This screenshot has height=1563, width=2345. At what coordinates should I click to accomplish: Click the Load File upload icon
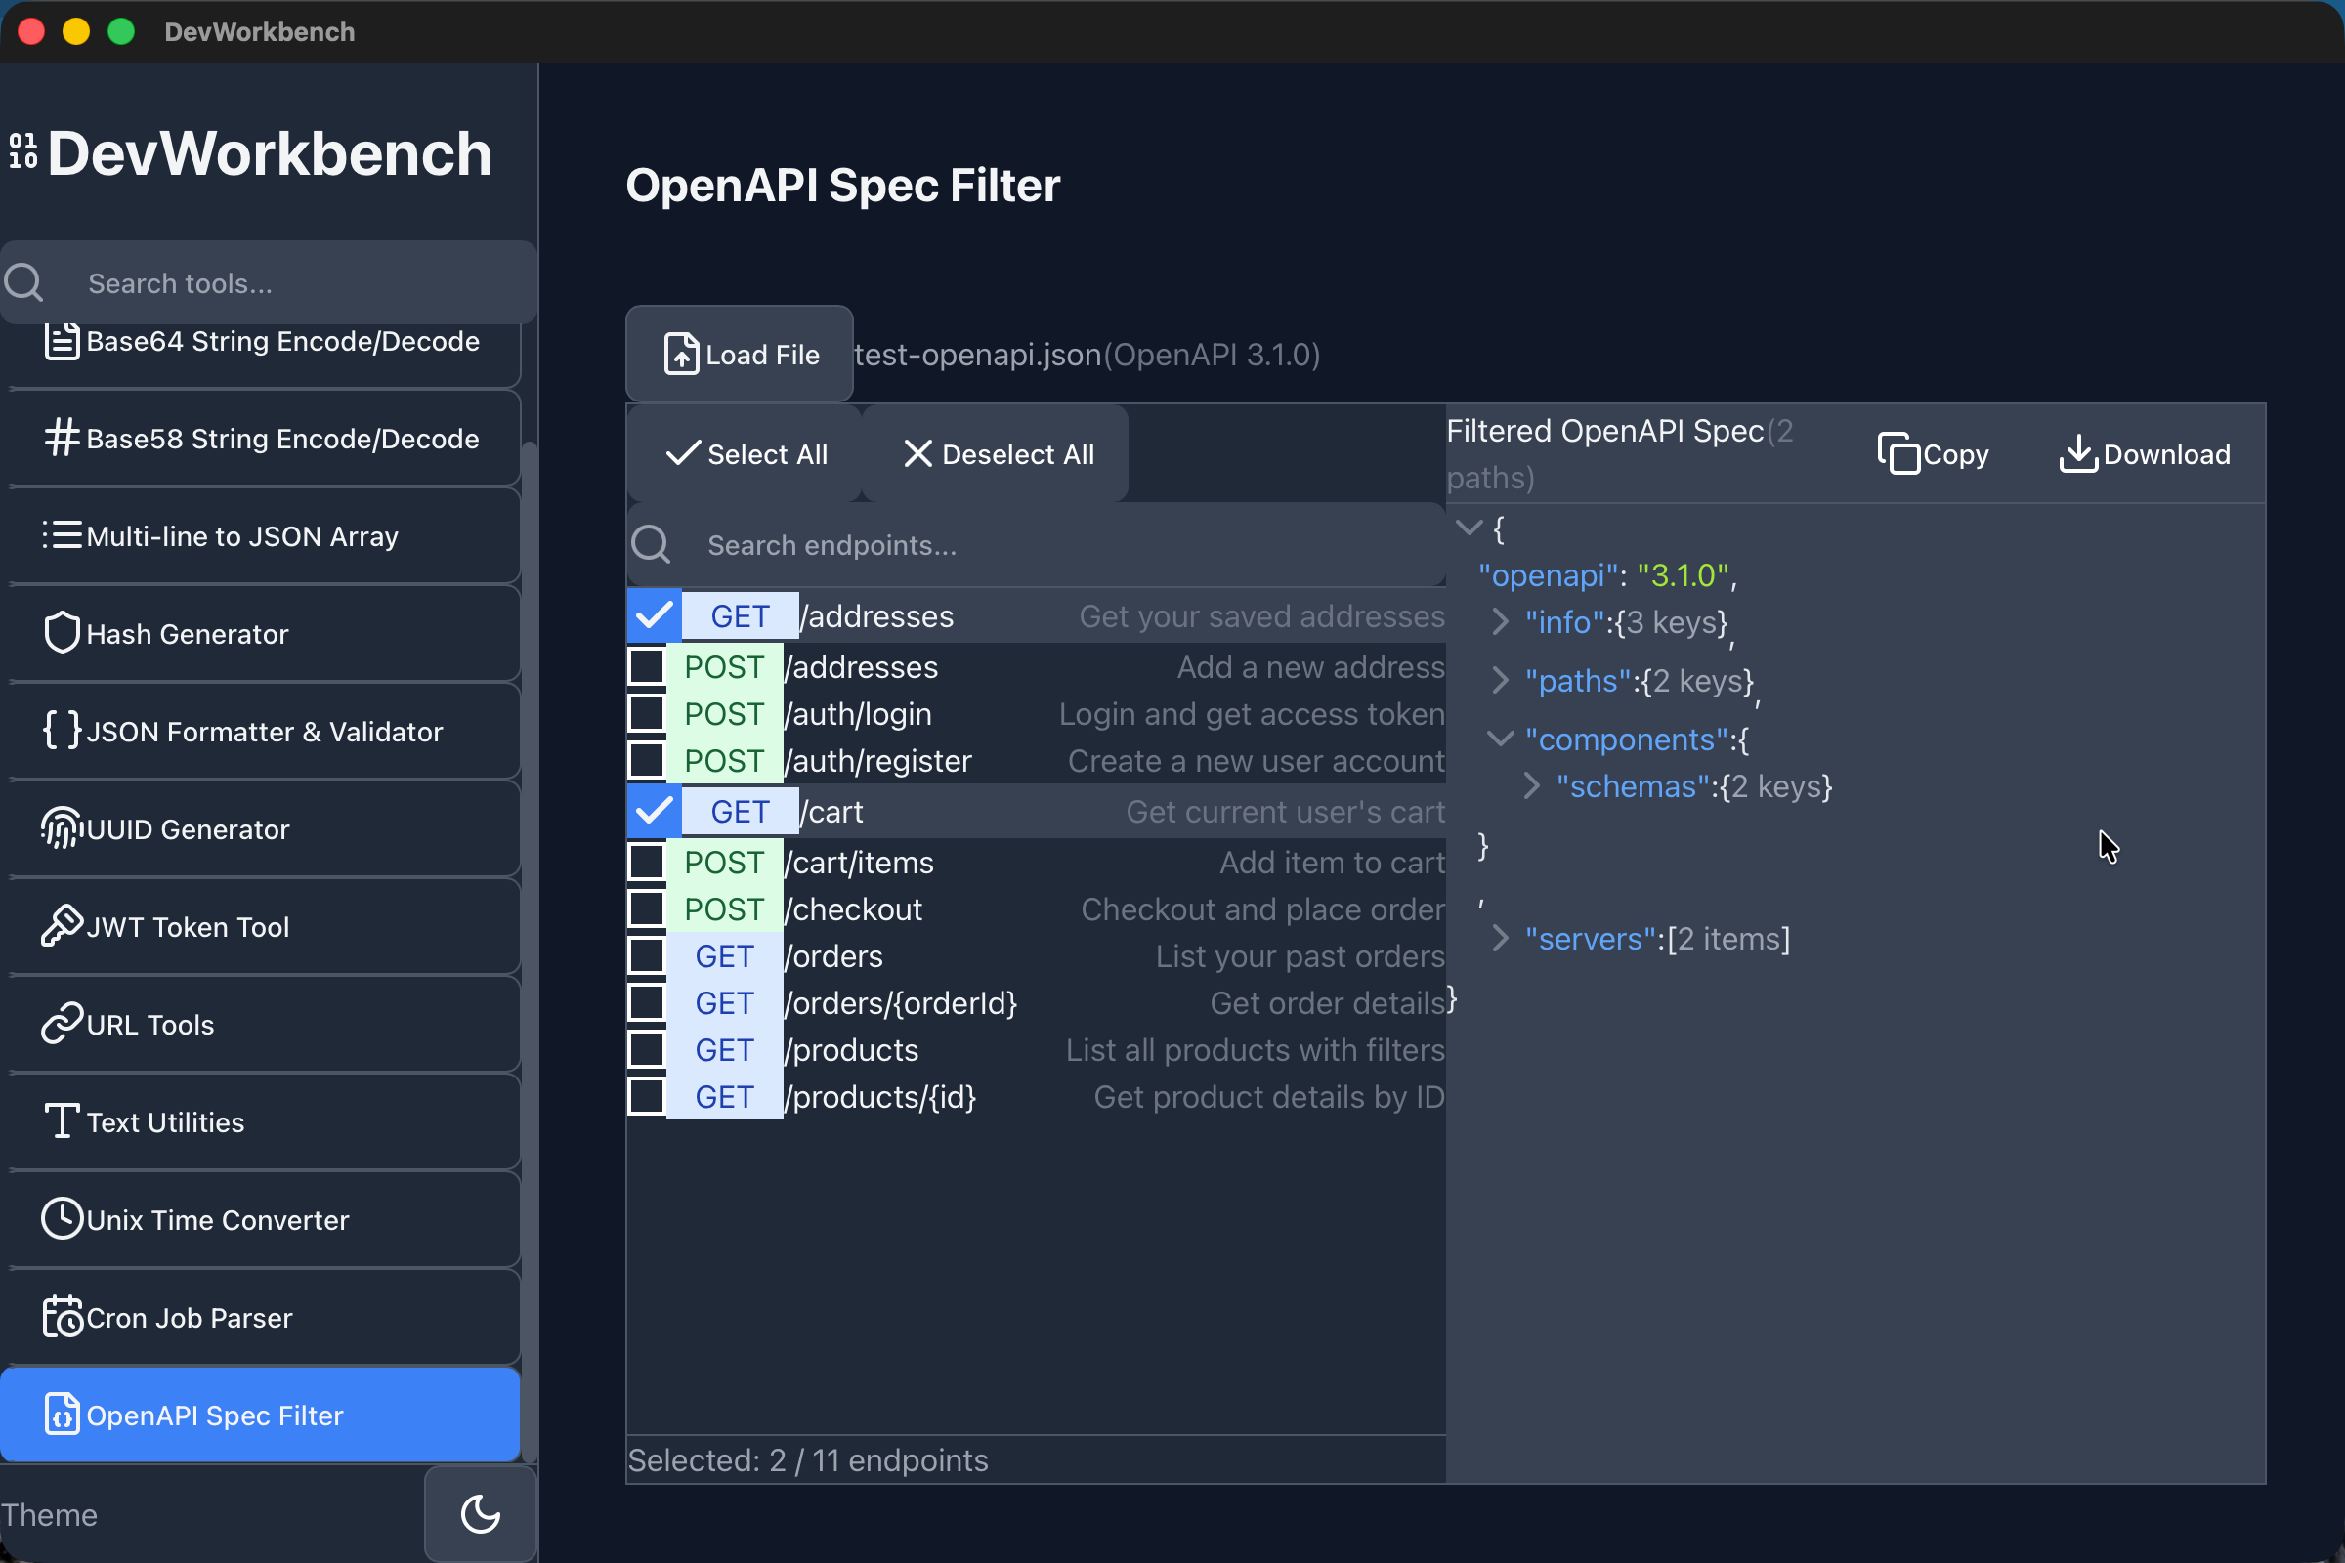(680, 354)
